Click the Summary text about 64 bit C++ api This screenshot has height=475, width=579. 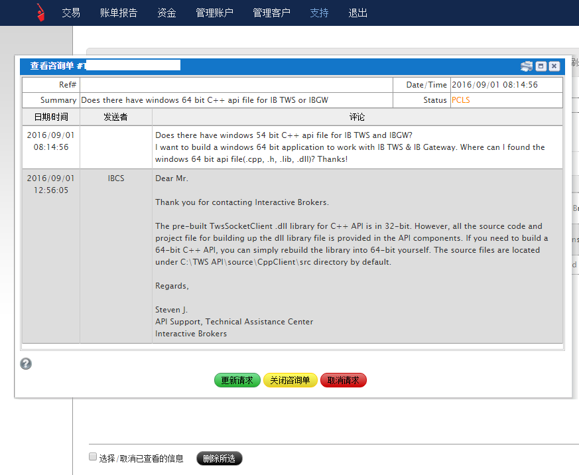pos(204,100)
